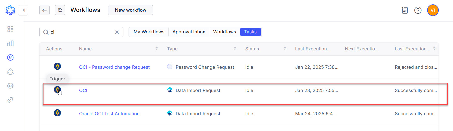Click Idle status in Password change row
The image size is (453, 131).
point(249,67)
